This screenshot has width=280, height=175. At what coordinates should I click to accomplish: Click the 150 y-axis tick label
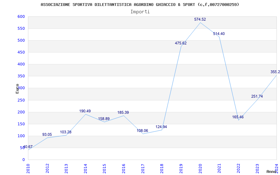[21, 124]
